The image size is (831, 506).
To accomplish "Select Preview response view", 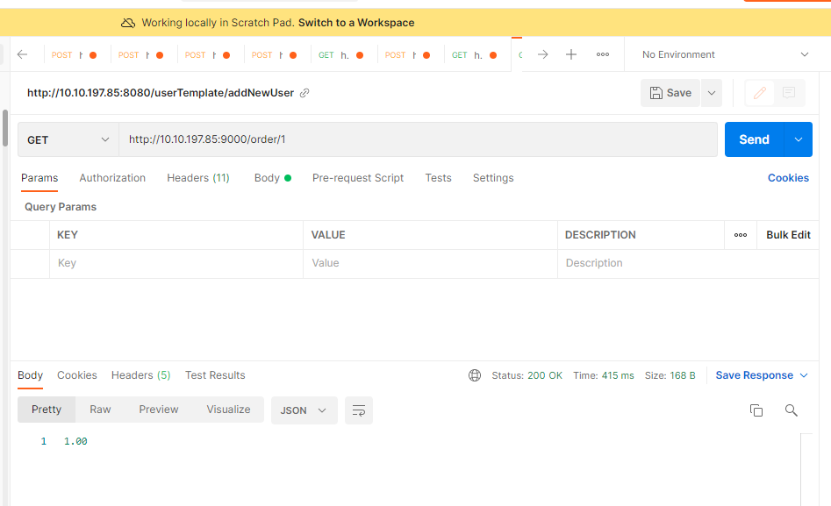I will [159, 410].
